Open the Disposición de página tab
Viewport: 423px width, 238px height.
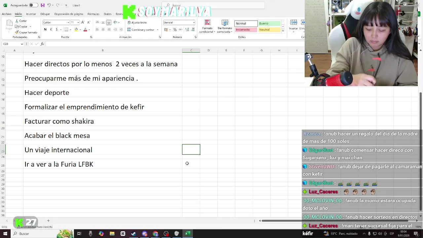[69, 14]
